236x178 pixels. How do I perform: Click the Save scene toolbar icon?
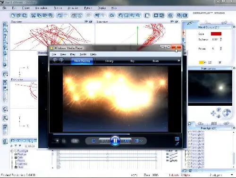click(25, 16)
